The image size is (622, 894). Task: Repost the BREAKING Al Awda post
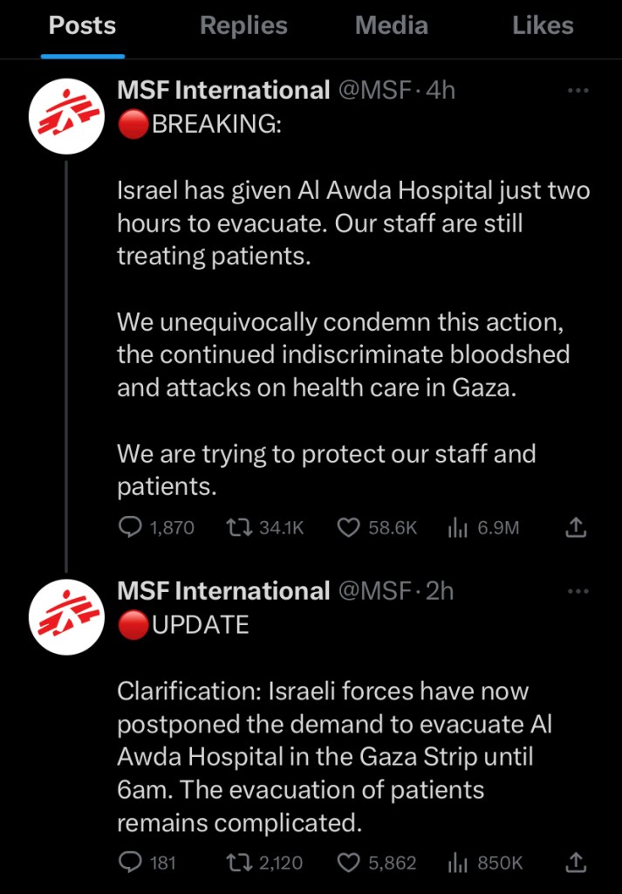click(x=238, y=527)
